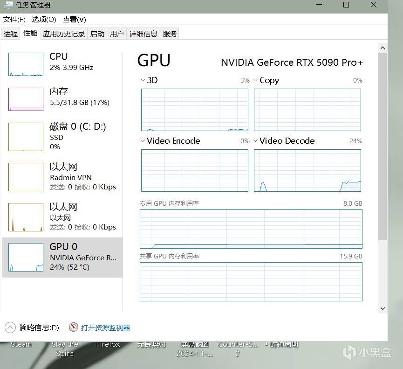Open the Steam desktop shortcut
The image size is (403, 369).
tap(21, 344)
